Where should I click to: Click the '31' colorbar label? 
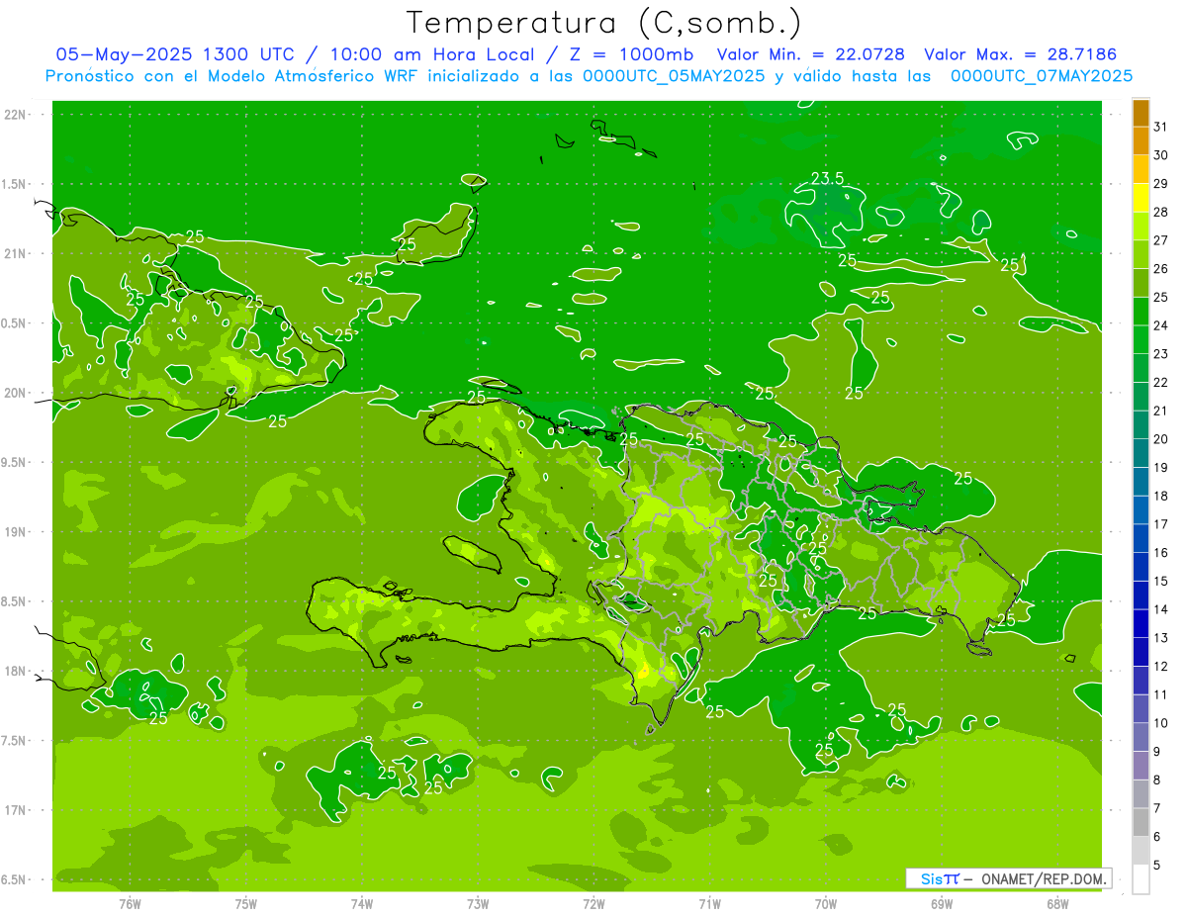[x=1161, y=127]
